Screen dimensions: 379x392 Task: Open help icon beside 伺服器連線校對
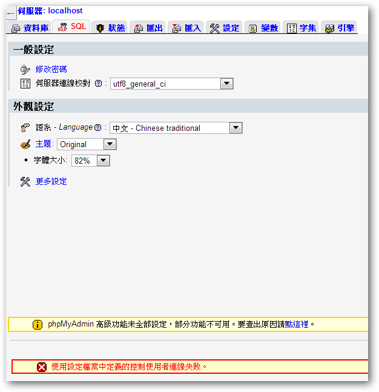98,84
